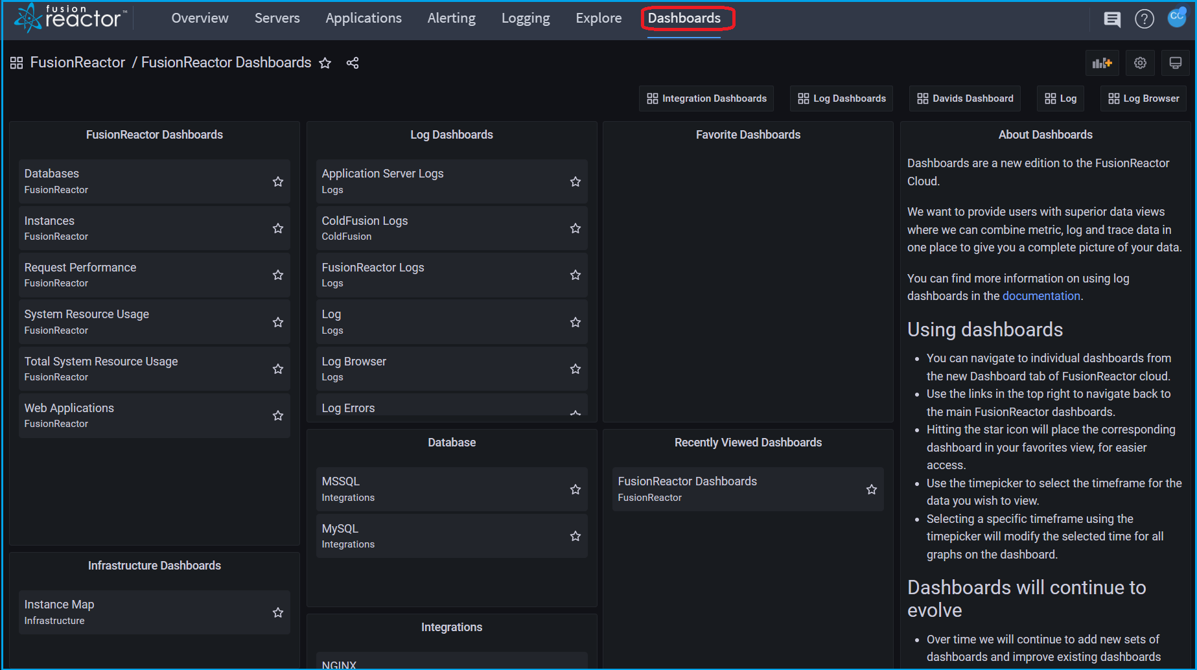
Task: Click the About Dashboards panel title
Action: 1045,135
